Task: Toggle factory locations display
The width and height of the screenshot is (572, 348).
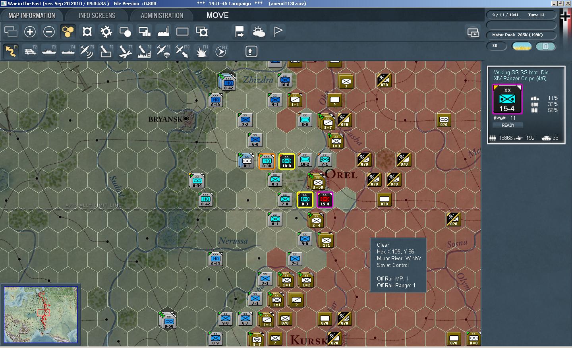Action: 163,31
